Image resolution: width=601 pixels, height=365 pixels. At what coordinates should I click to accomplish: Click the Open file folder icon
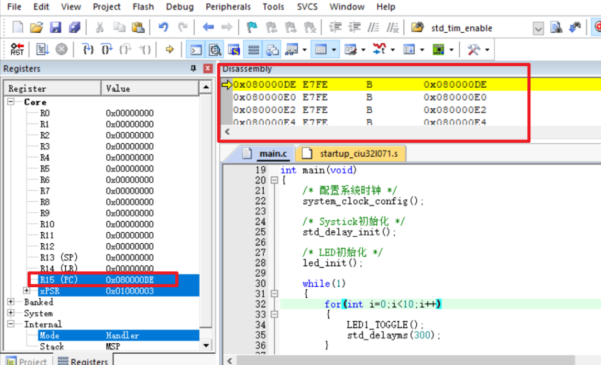point(36,28)
